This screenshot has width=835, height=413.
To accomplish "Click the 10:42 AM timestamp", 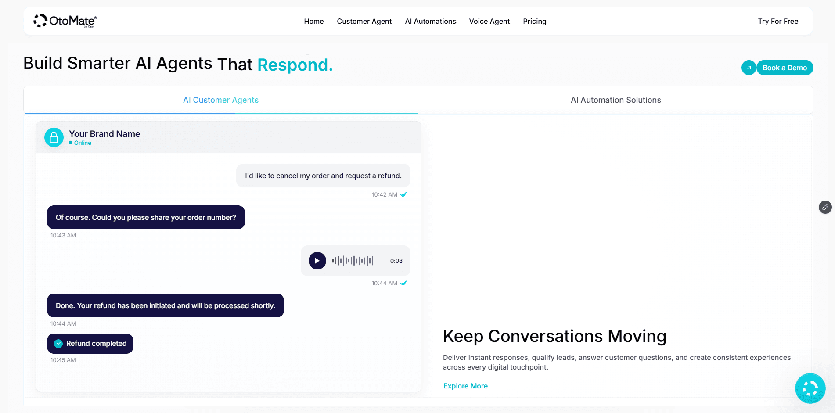I will point(385,194).
